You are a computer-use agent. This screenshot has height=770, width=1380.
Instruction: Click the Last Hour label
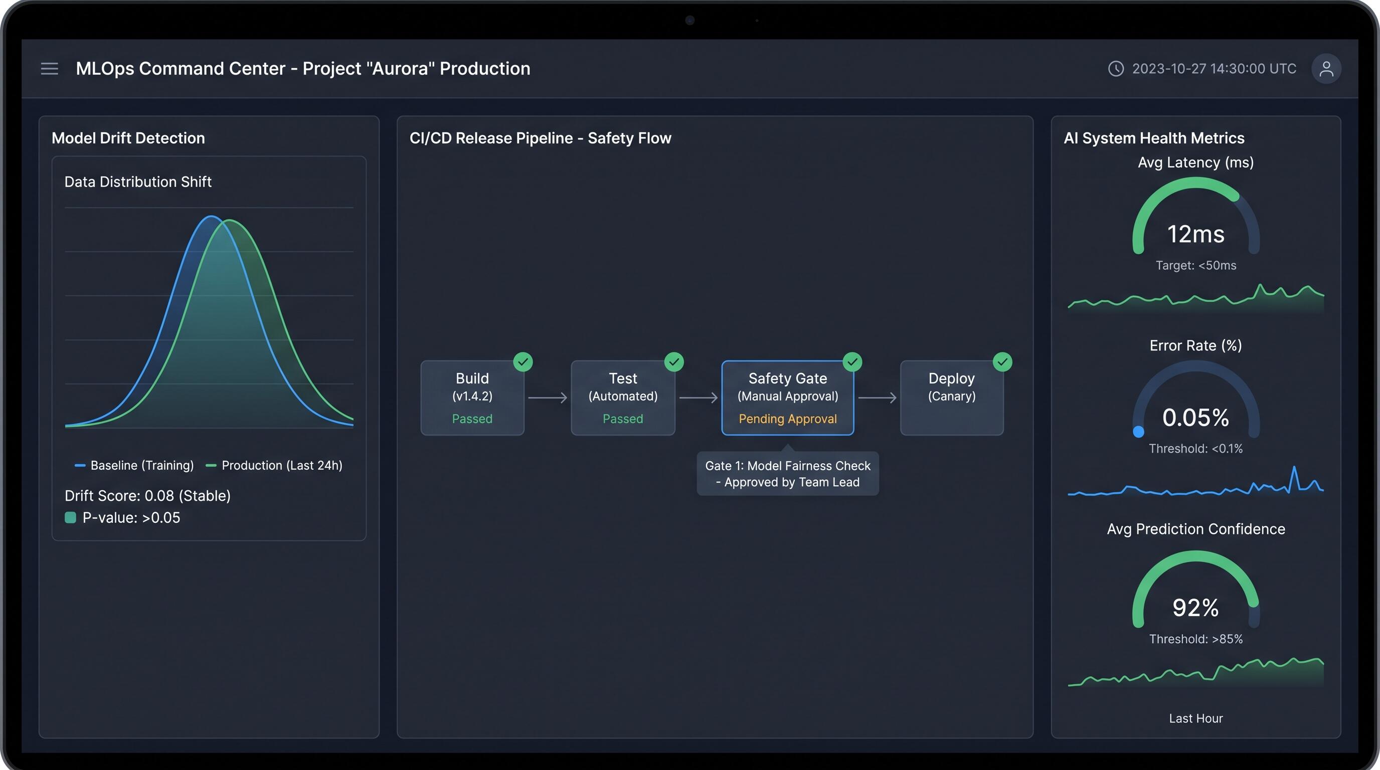[1195, 718]
